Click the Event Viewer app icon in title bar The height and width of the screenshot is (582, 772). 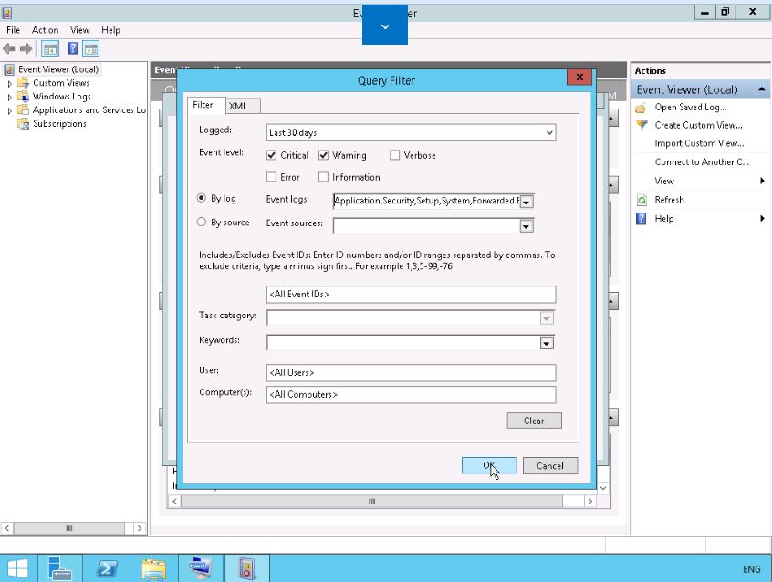click(x=7, y=13)
